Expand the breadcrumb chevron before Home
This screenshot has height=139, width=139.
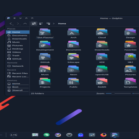[x=54, y=24]
